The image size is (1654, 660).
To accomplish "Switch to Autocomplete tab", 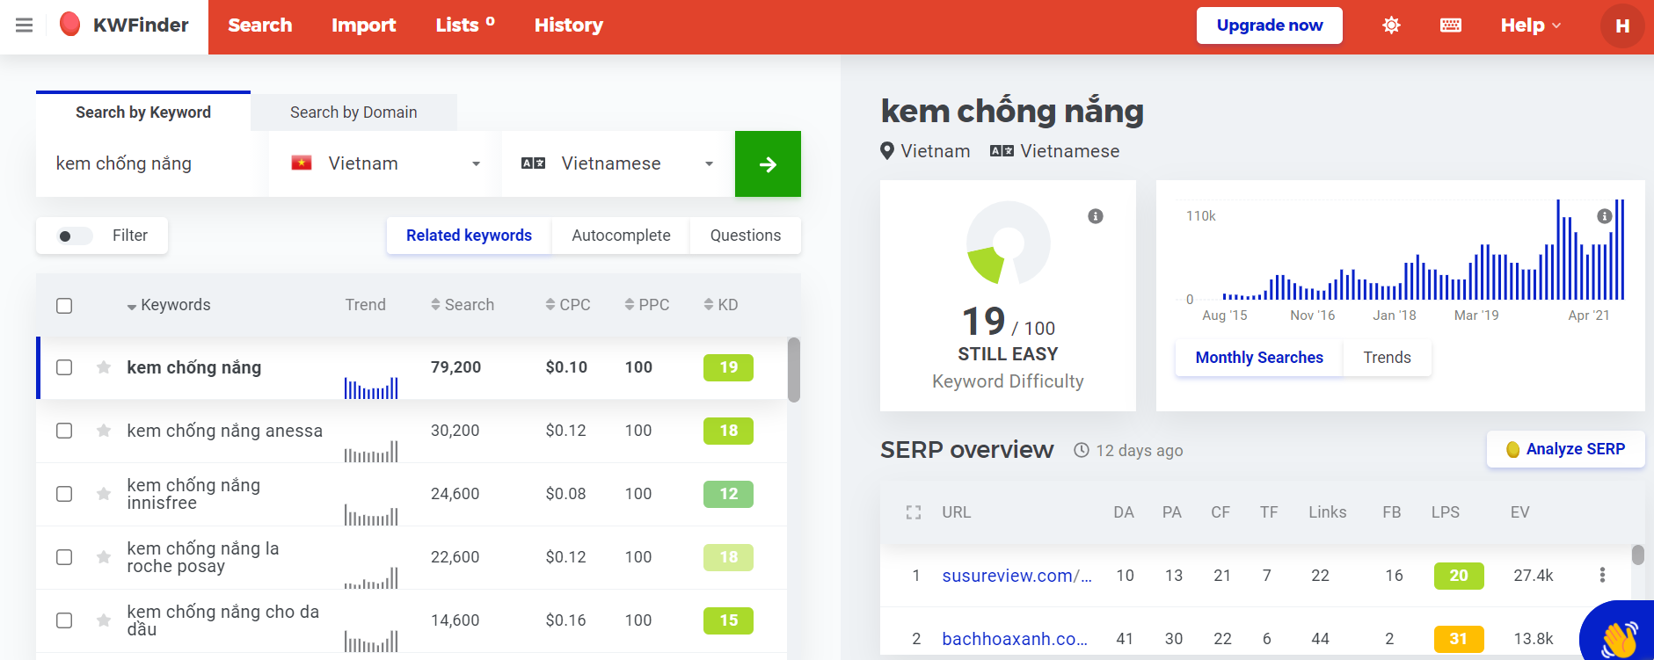I will pyautogui.click(x=621, y=236).
